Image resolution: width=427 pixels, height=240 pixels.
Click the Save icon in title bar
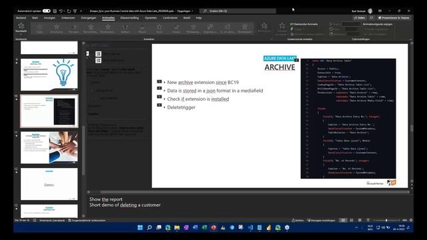pyautogui.click(x=55, y=11)
